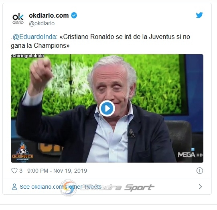Click the video thumbnail of the commentator
217x210 pixels.
point(107,108)
